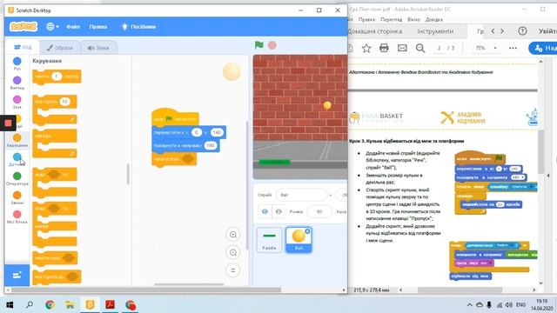Hide the sprite using the crossed eye button
Image resolution: width=557 pixels, height=313 pixels.
tap(278, 211)
